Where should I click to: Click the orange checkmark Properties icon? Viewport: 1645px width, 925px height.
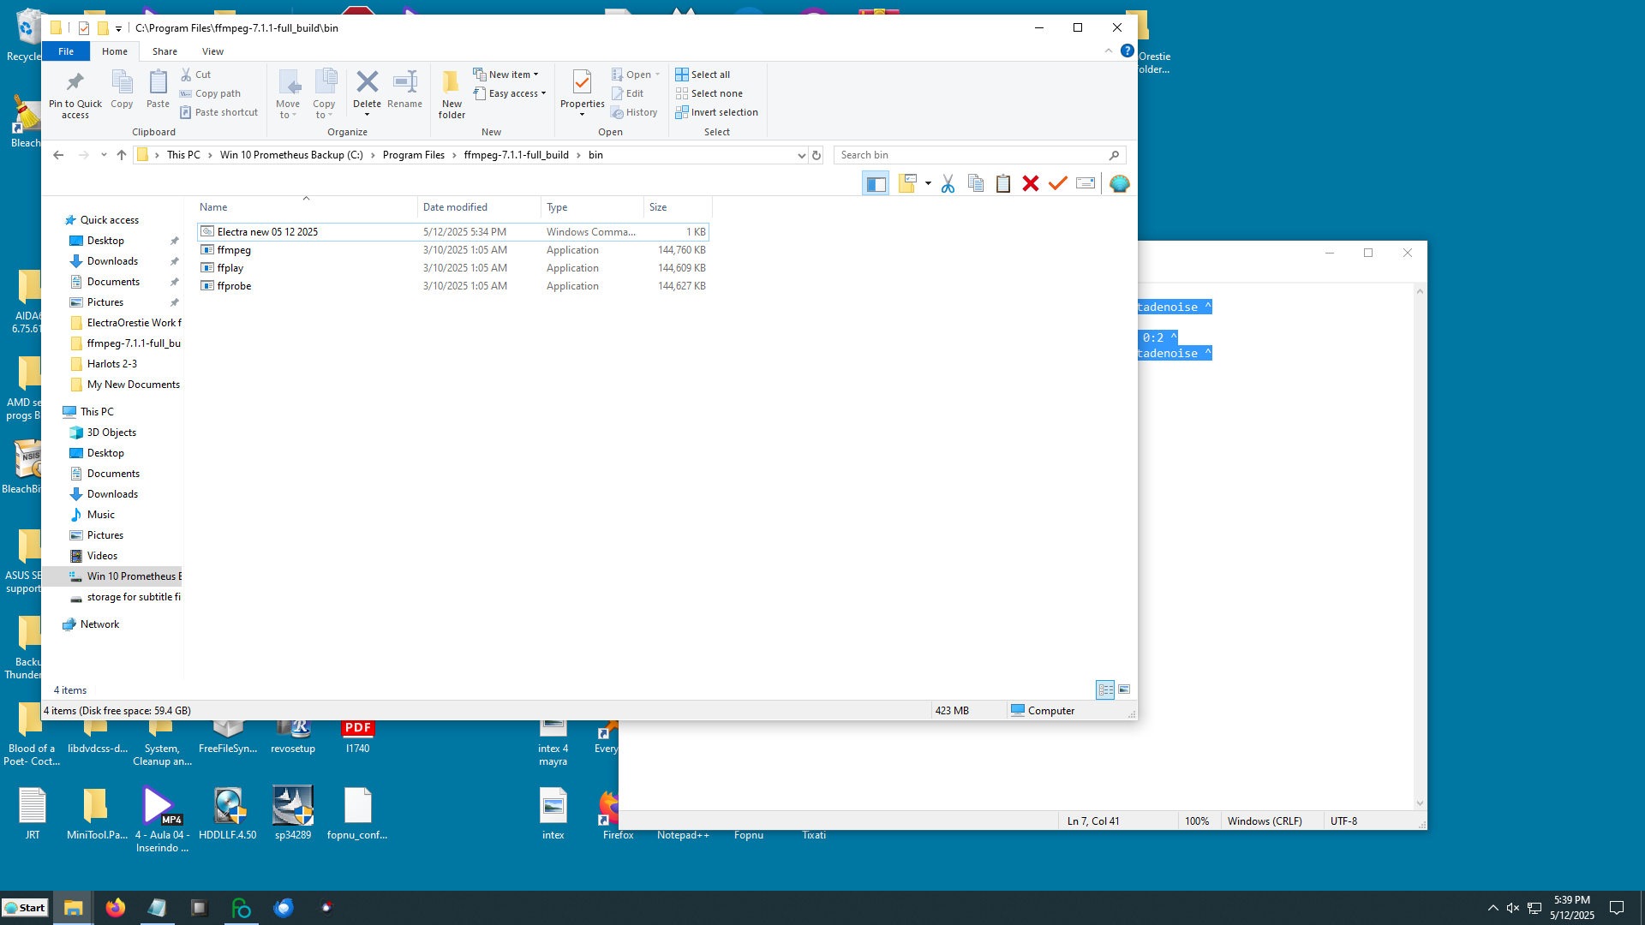pyautogui.click(x=1058, y=183)
